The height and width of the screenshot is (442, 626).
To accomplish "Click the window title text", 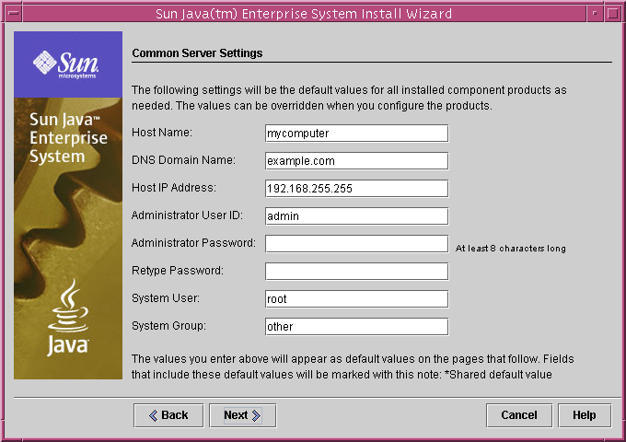I will (304, 14).
